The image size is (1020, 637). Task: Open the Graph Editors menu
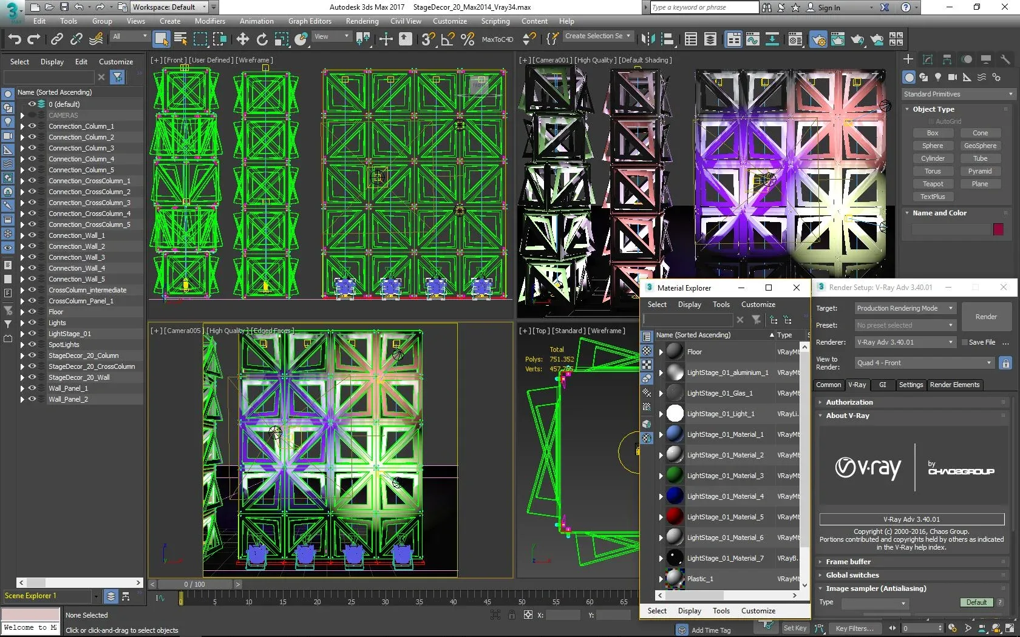pos(310,21)
